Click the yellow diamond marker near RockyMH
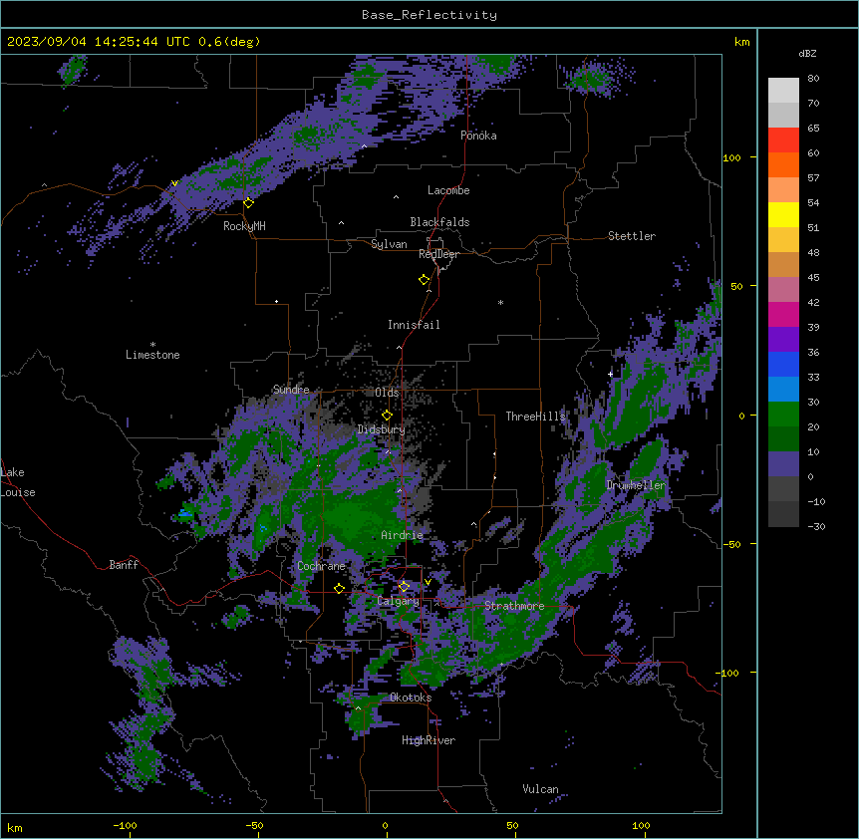 pos(248,203)
